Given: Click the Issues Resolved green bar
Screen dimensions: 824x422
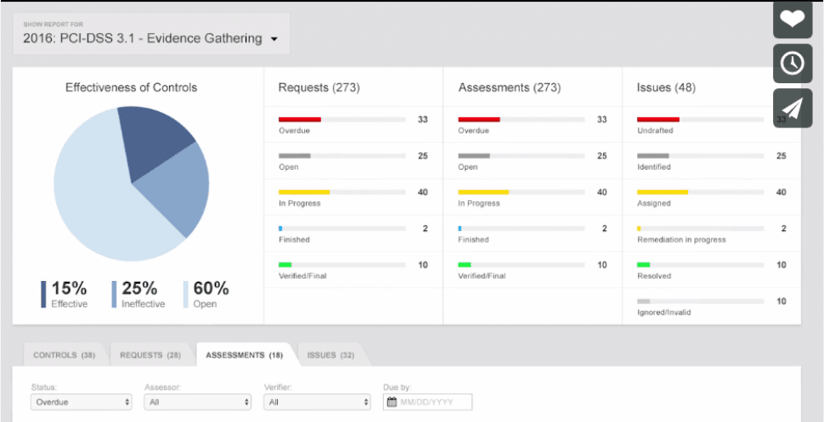Looking at the screenshot, I should [x=643, y=265].
